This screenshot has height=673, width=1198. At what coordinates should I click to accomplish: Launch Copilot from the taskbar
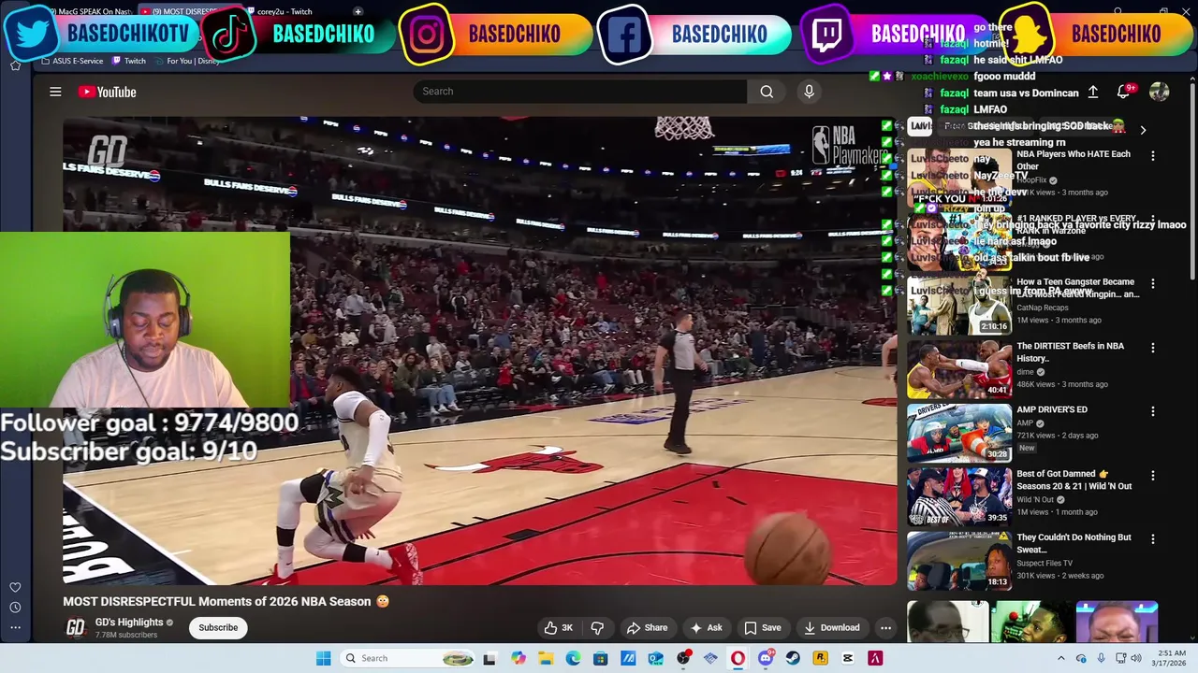(519, 658)
